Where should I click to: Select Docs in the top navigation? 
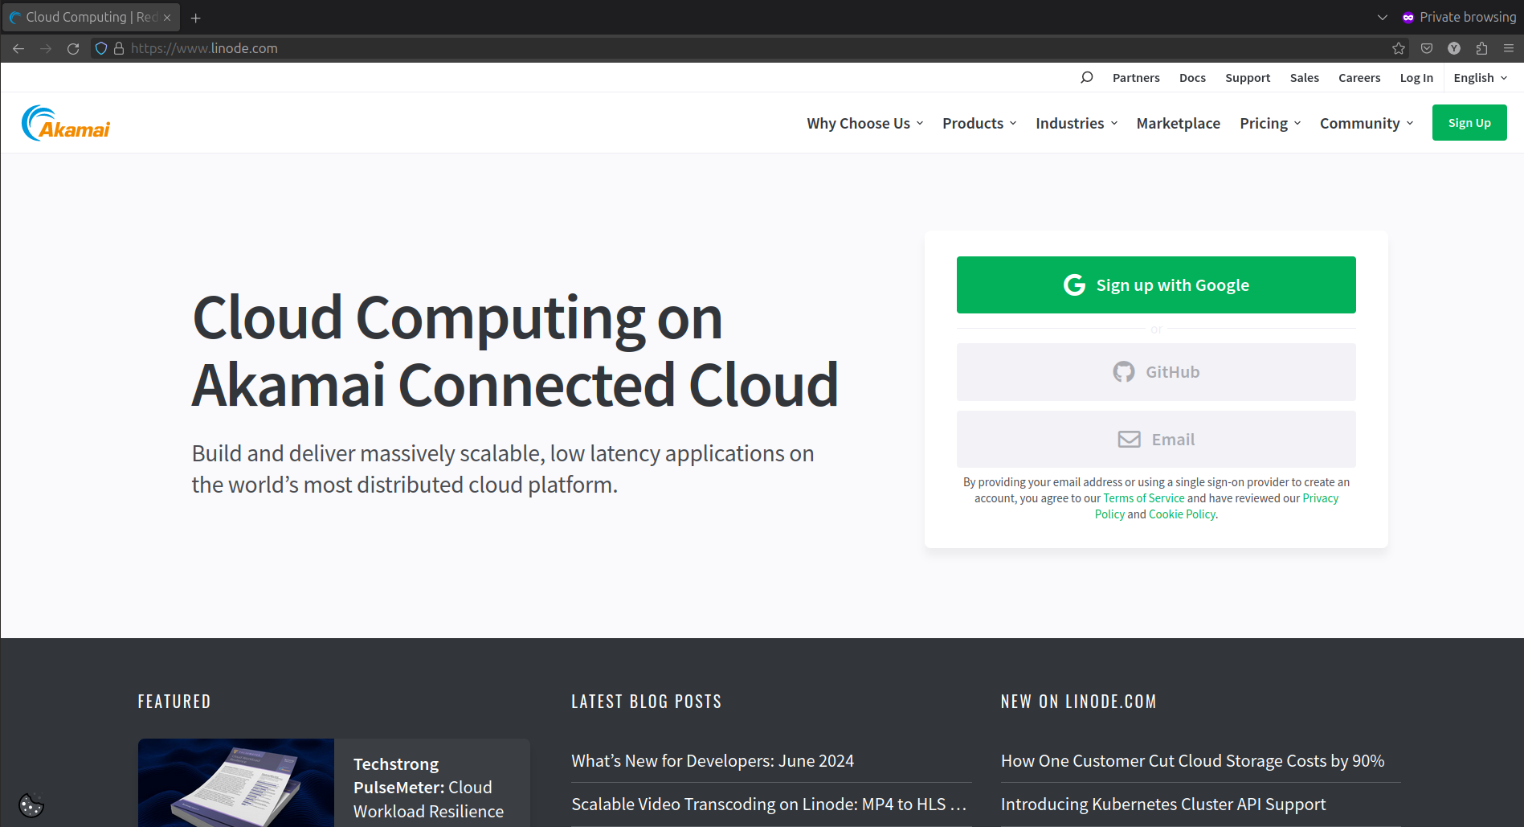pyautogui.click(x=1192, y=78)
